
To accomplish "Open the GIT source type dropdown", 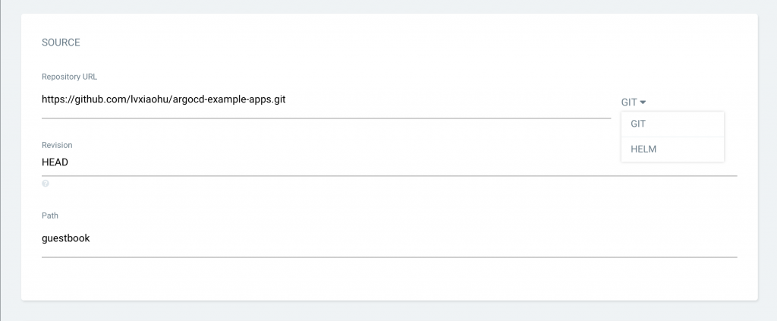I will (633, 102).
